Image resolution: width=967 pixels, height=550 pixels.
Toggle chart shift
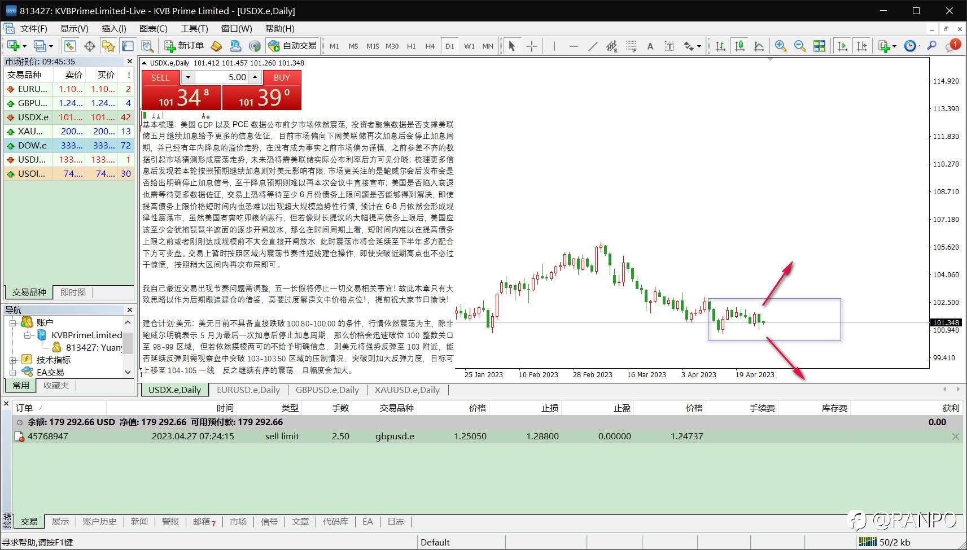[x=861, y=46]
